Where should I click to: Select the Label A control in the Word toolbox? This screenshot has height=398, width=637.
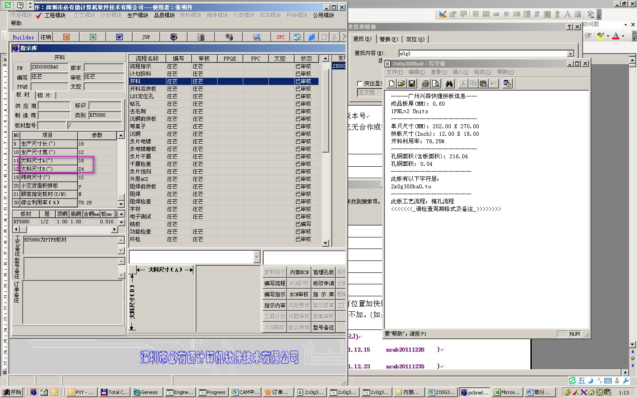pos(568,15)
